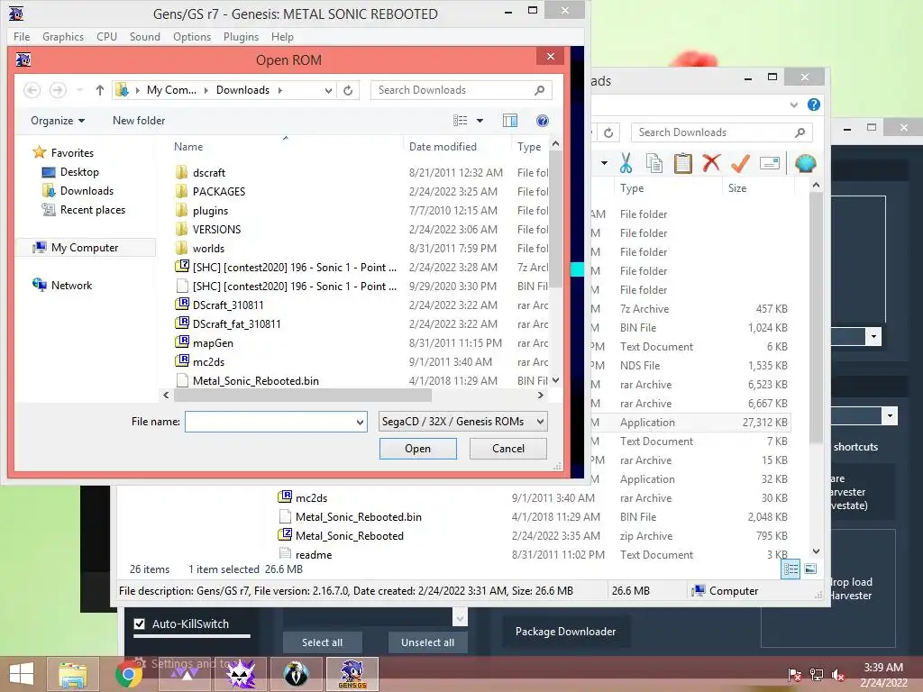Open the File menu in Gens/GS
Viewport: 923px width, 692px height.
22,36
